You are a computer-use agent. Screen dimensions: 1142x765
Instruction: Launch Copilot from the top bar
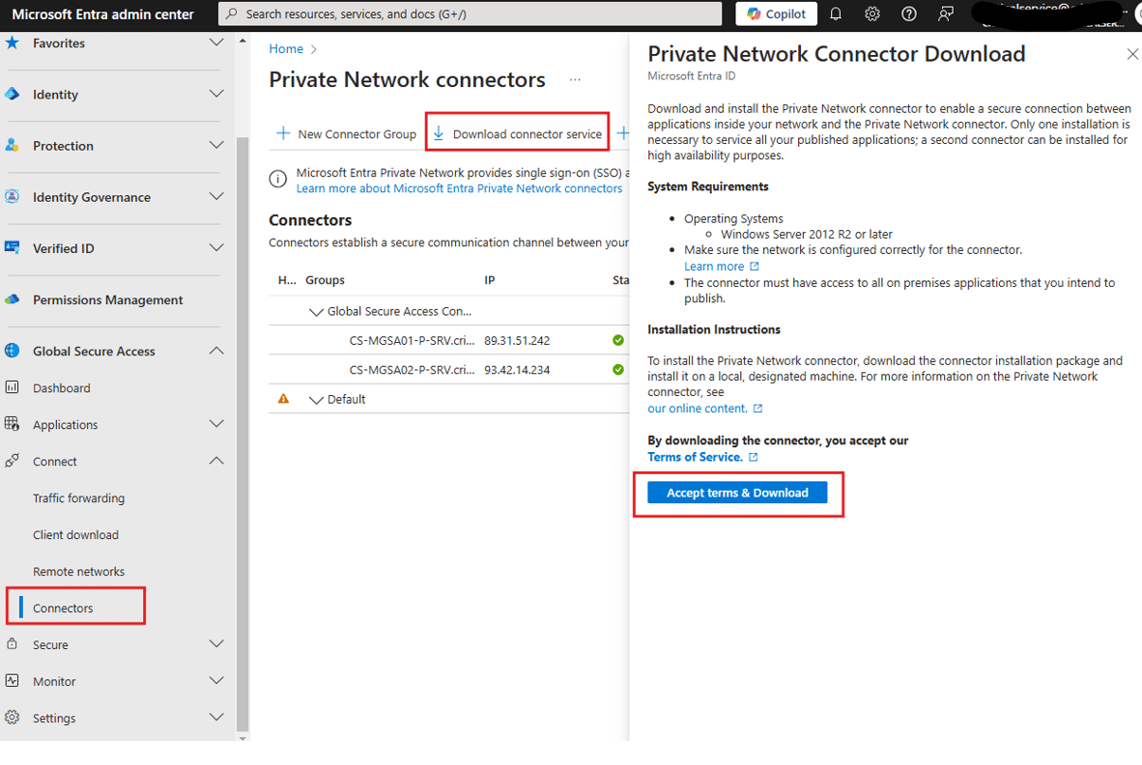777,14
